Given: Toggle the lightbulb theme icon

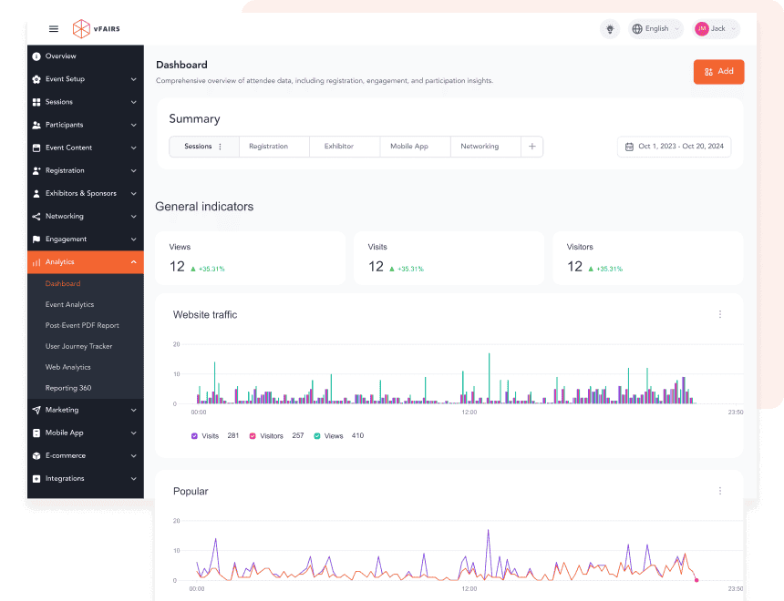Looking at the screenshot, I should pyautogui.click(x=610, y=29).
